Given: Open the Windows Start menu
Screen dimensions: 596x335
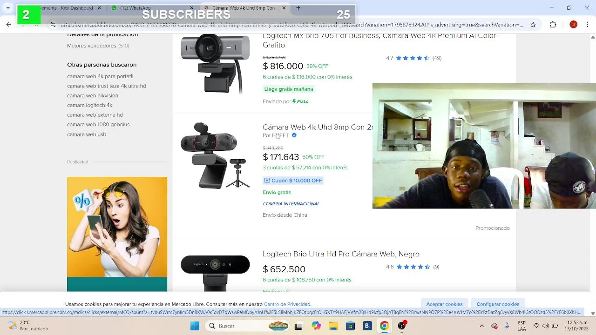Looking at the screenshot, I should [195, 326].
